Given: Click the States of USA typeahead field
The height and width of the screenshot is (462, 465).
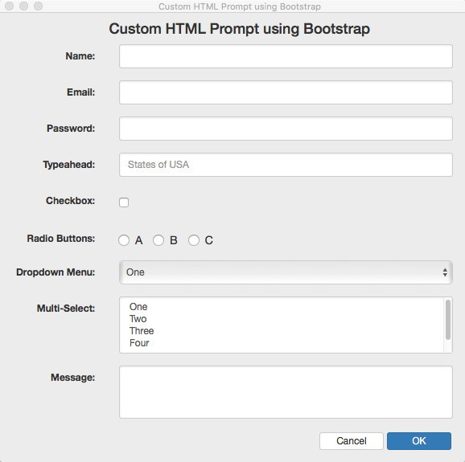Looking at the screenshot, I should (x=286, y=165).
